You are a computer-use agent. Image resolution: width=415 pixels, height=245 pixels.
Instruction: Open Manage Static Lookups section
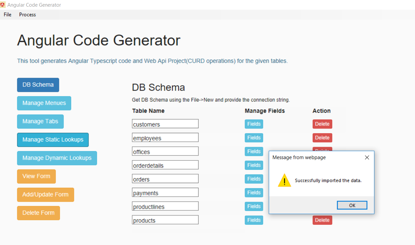pos(53,140)
